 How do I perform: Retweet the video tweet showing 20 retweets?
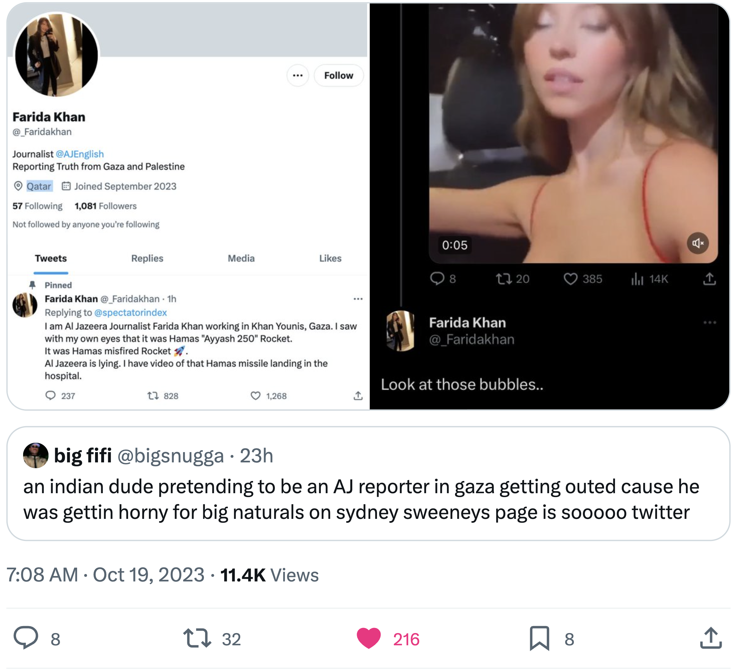(504, 279)
